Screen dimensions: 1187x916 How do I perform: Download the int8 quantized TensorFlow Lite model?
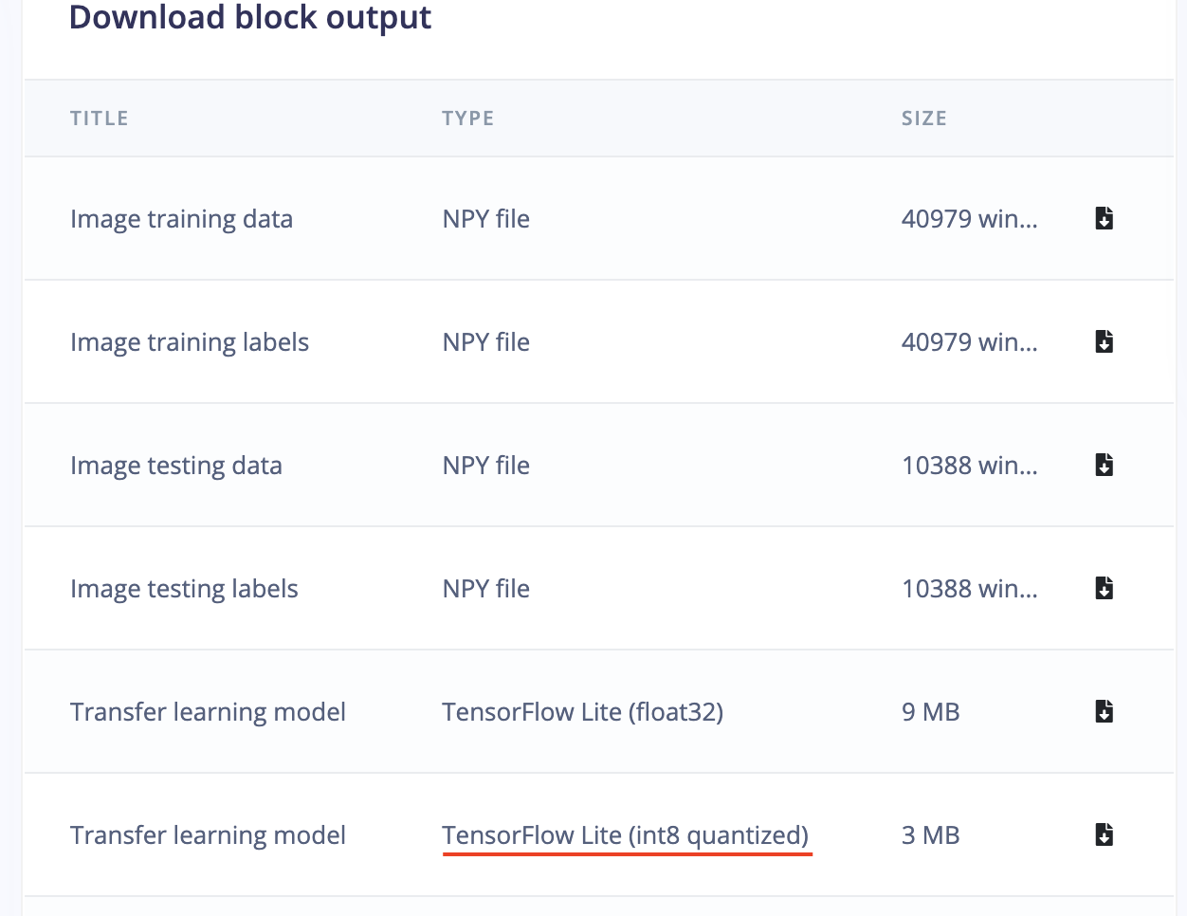pyautogui.click(x=1104, y=834)
